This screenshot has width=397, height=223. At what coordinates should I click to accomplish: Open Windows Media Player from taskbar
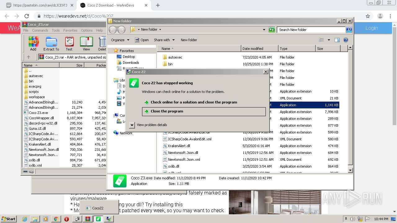pos(45,219)
